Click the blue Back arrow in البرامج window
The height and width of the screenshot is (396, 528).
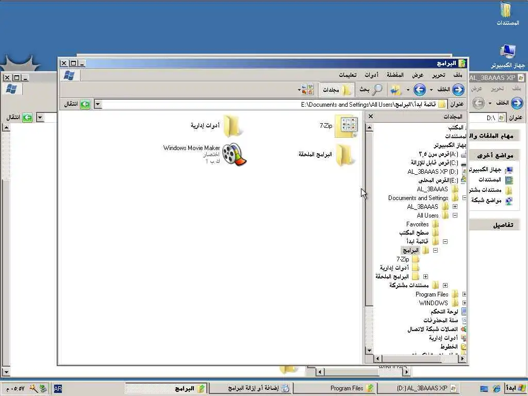coord(458,90)
